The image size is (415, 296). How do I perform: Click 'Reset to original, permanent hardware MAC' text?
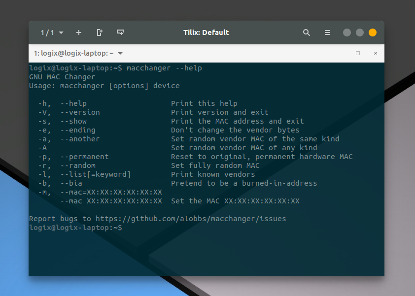click(x=262, y=157)
